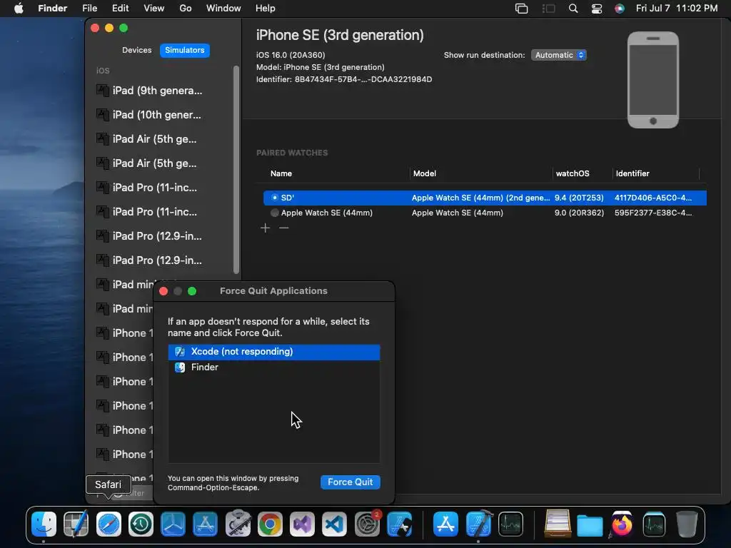731x548 pixels.
Task: Open Time Machine in the Dock
Action: (x=141, y=524)
